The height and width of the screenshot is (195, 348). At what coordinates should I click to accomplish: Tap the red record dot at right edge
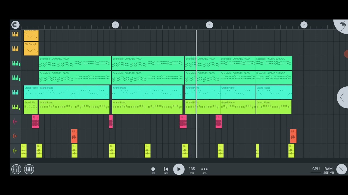(346, 54)
